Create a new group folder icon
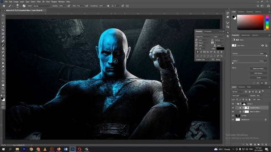The image size is (271, 152). coord(258,144)
